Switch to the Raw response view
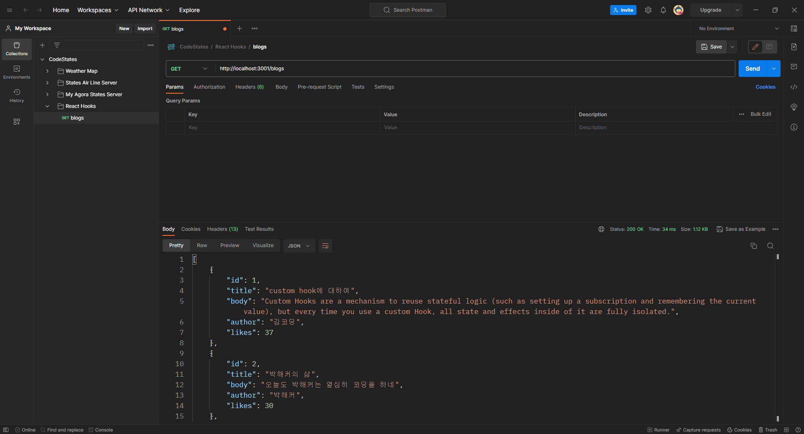804x434 pixels. click(202, 245)
